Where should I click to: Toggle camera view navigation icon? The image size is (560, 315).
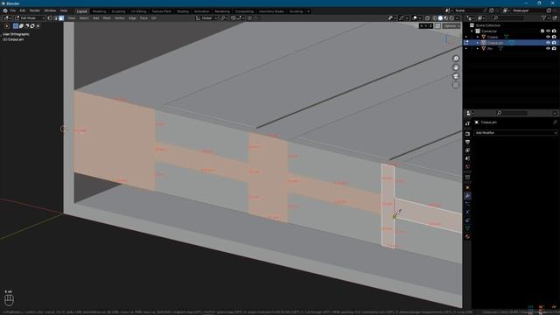[456, 76]
